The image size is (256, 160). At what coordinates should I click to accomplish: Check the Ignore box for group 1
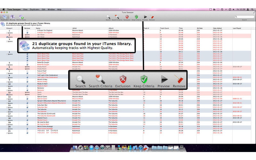point(7,32)
